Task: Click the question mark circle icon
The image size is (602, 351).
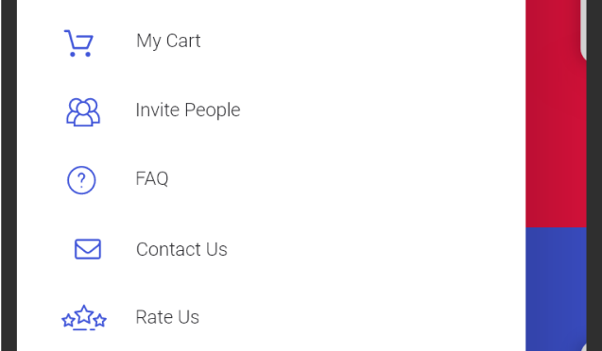Action: [81, 180]
